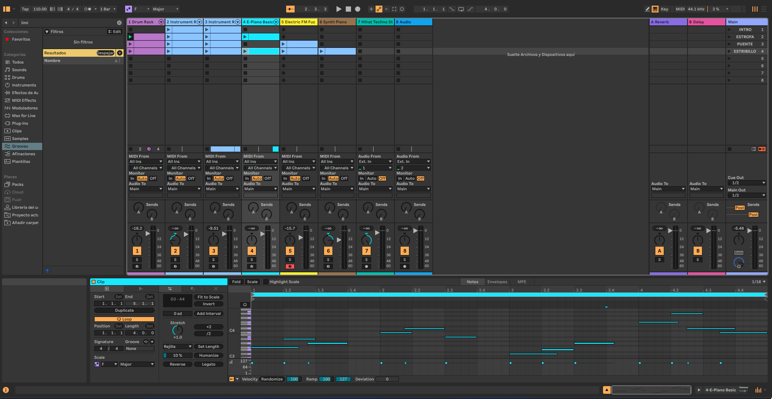Stop the transport with the Stop button
The width and height of the screenshot is (772, 399).
tap(348, 9)
